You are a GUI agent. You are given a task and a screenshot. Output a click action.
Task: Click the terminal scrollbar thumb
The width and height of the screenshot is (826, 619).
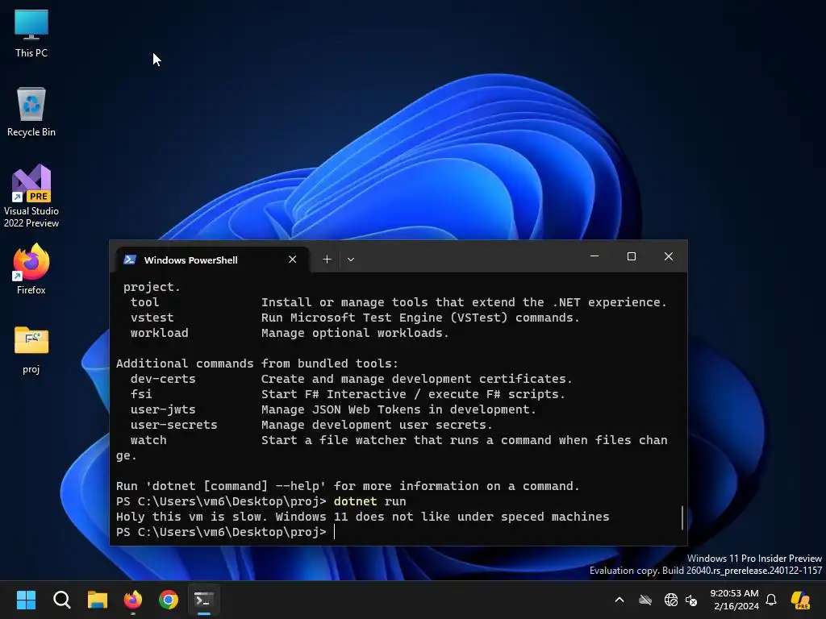(682, 518)
